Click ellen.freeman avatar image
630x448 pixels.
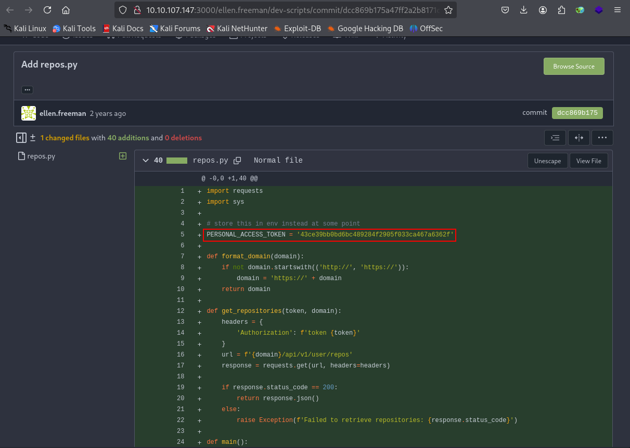click(x=29, y=113)
